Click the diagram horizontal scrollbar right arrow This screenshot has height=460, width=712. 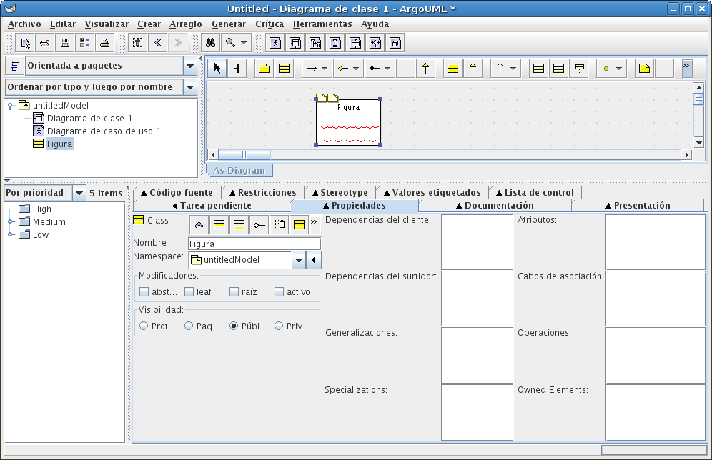click(686, 155)
